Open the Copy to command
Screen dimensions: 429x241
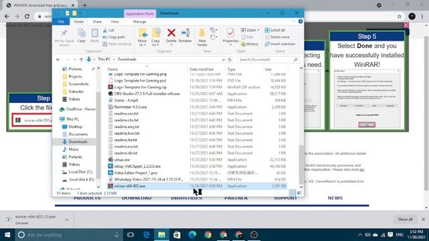tap(156, 37)
